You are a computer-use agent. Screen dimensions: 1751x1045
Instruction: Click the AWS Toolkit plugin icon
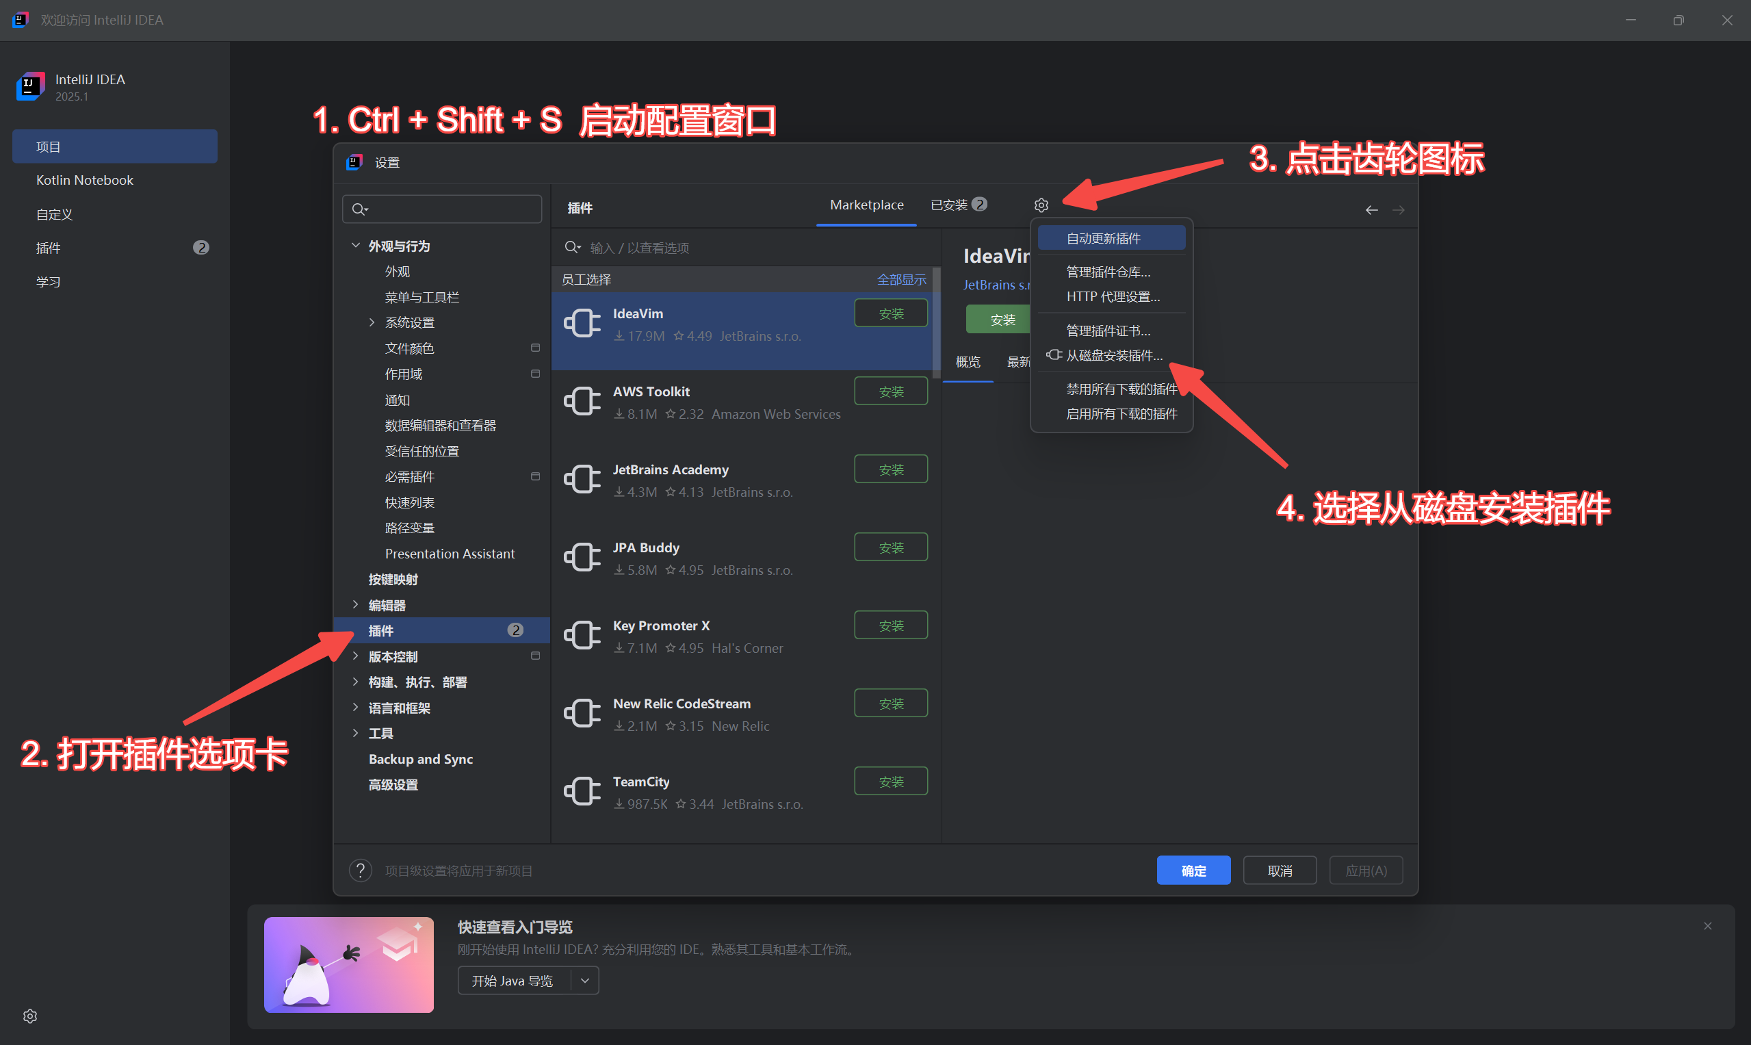pyautogui.click(x=582, y=402)
